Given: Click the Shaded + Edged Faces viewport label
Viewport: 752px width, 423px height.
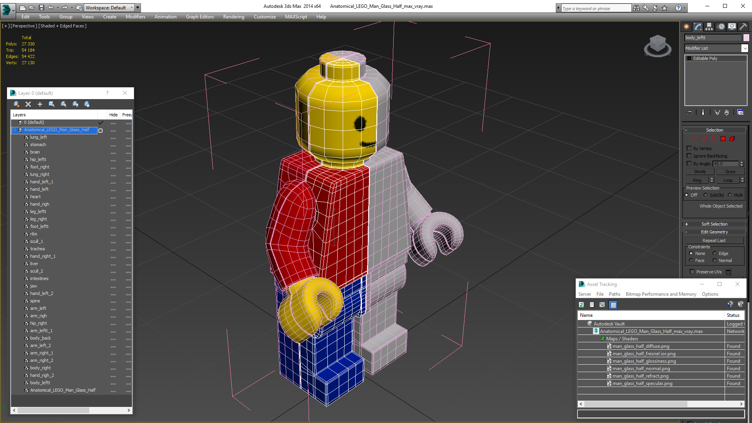Looking at the screenshot, I should click(62, 26).
